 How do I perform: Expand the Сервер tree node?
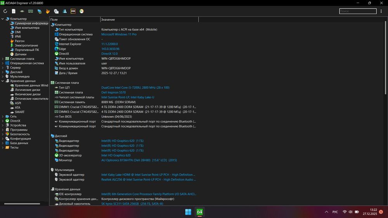point(2,68)
